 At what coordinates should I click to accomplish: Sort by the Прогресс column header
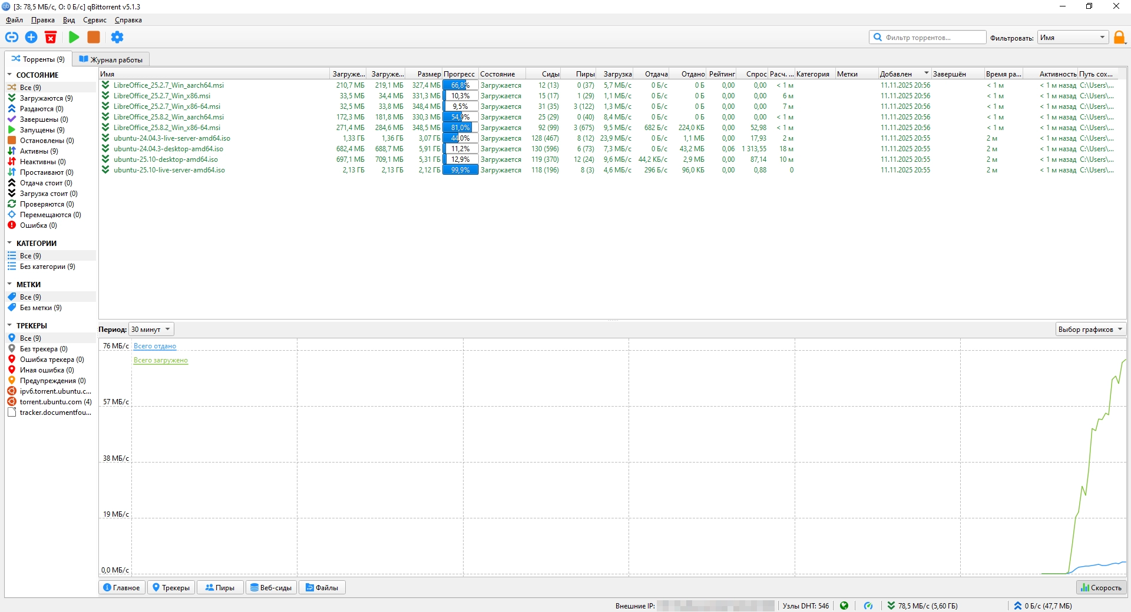coord(460,74)
